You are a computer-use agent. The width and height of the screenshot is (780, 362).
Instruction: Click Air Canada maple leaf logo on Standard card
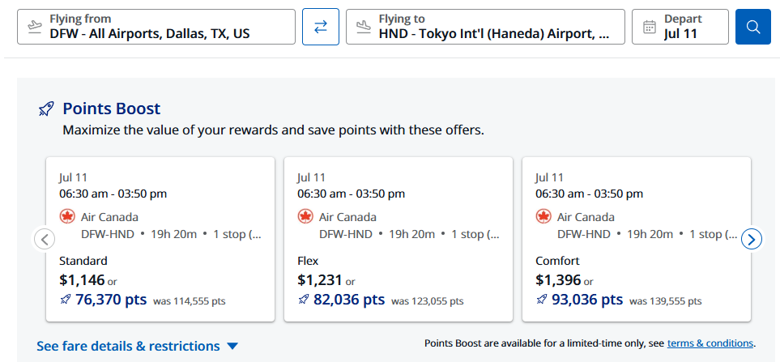[67, 217]
